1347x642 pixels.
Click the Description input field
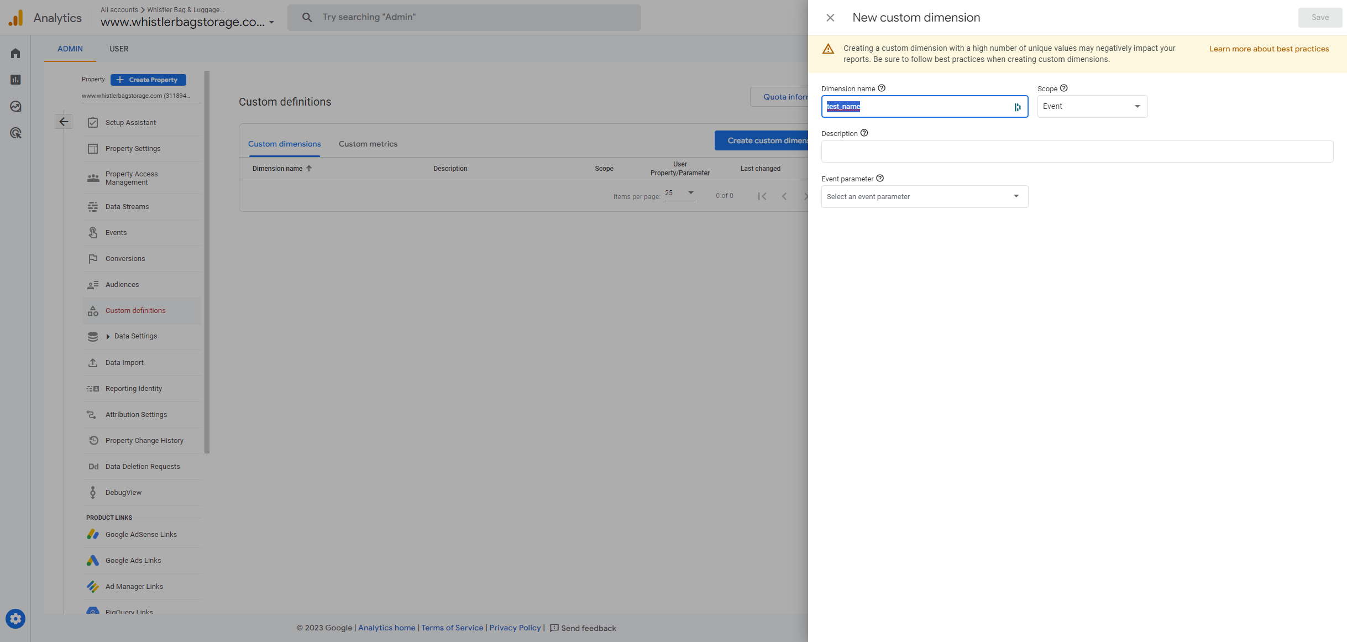click(1077, 152)
